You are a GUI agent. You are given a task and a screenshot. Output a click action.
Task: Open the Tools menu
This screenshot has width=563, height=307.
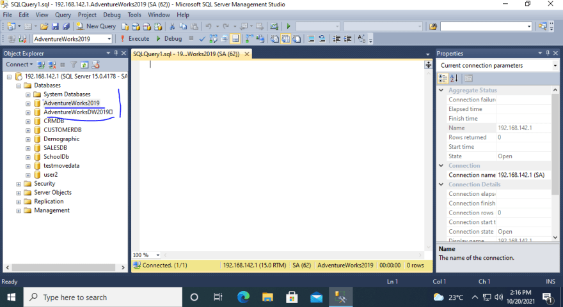pos(134,15)
